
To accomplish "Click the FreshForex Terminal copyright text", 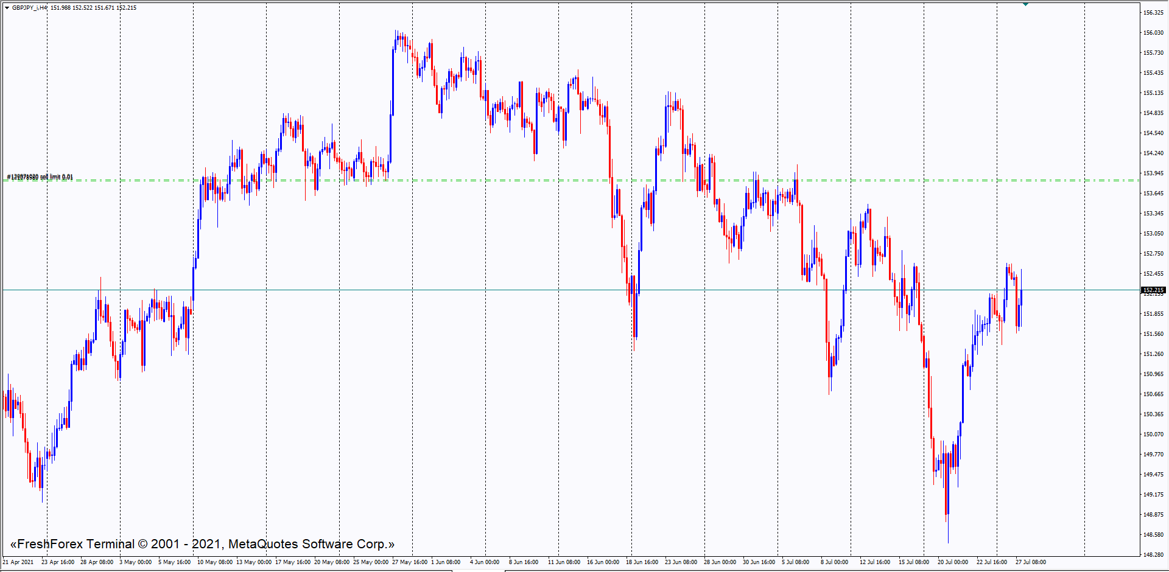I will pos(202,544).
